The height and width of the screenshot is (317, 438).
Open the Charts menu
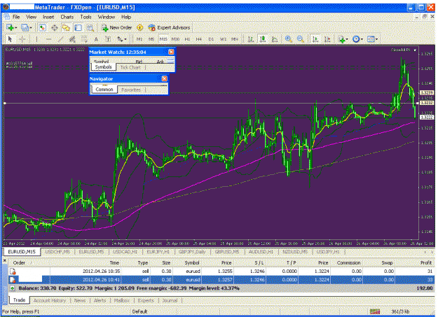click(x=67, y=17)
